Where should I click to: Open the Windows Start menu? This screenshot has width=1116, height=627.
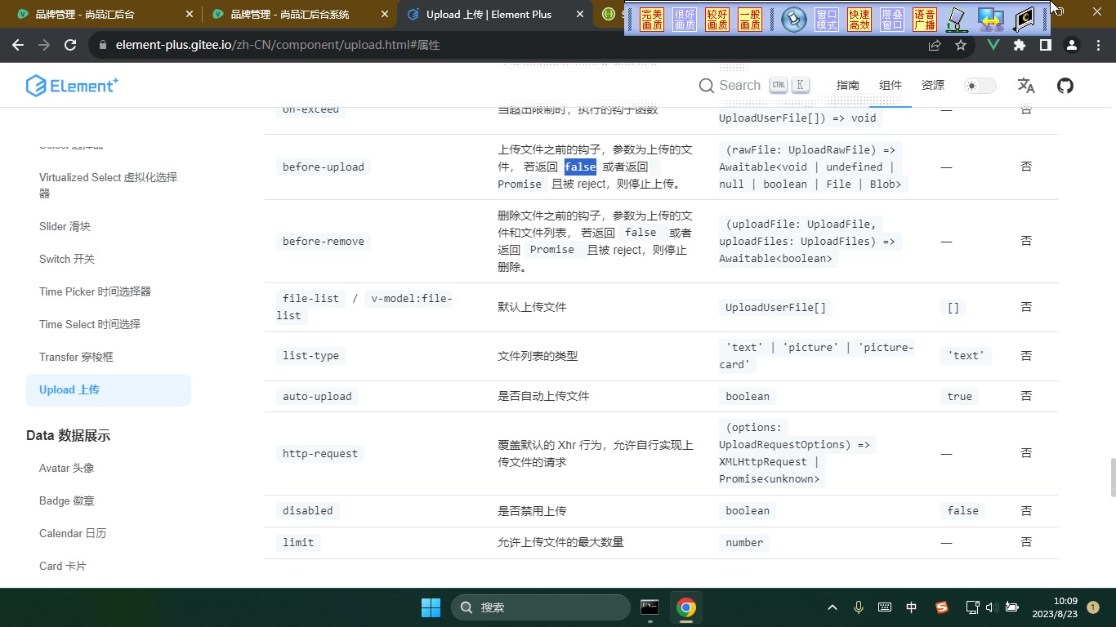(431, 607)
